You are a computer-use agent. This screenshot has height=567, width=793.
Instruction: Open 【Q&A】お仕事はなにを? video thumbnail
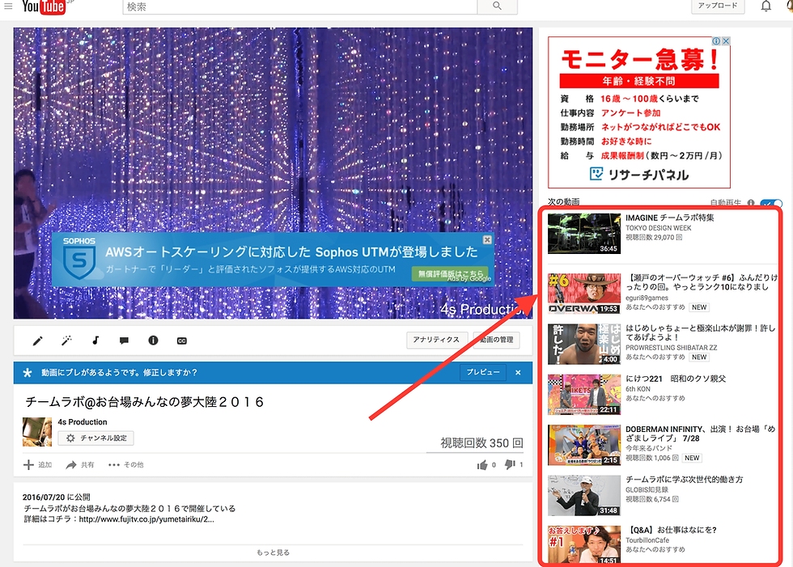584,545
